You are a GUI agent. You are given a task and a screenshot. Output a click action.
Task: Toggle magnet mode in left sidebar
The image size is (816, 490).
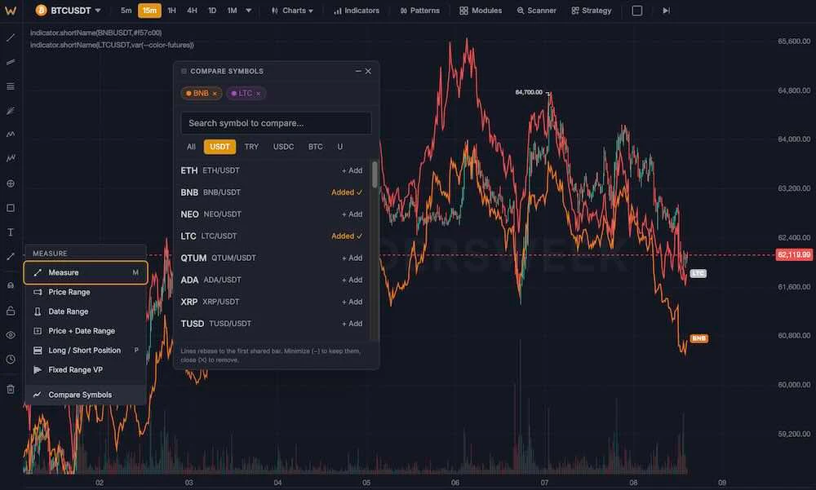click(x=11, y=285)
